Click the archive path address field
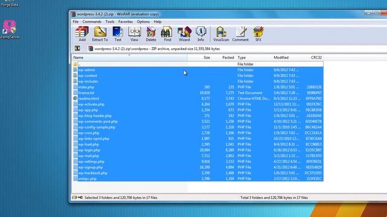The height and width of the screenshot is (217, 387). click(x=237, y=49)
